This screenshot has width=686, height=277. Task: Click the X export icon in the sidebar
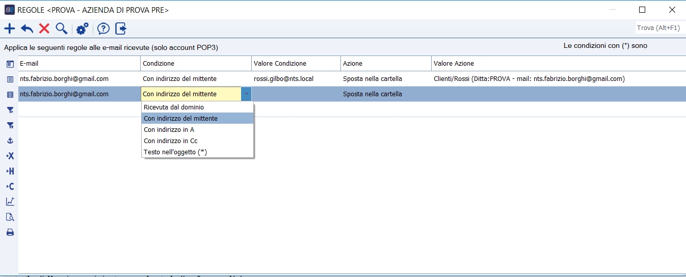(x=10, y=156)
